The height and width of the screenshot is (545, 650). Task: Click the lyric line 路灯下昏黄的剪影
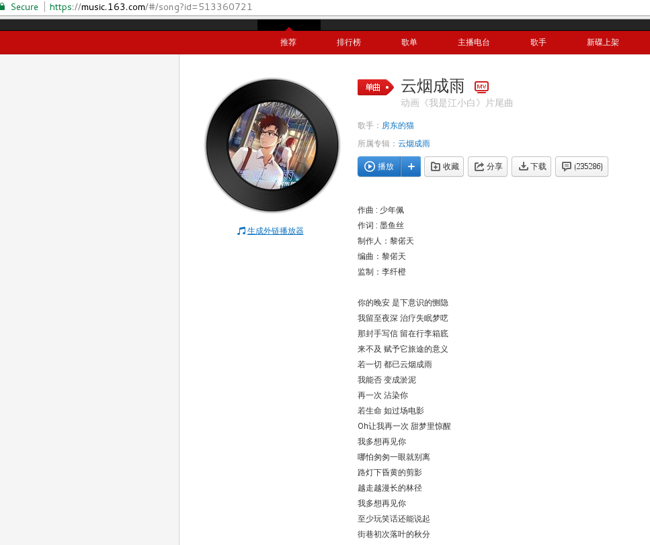(x=390, y=473)
